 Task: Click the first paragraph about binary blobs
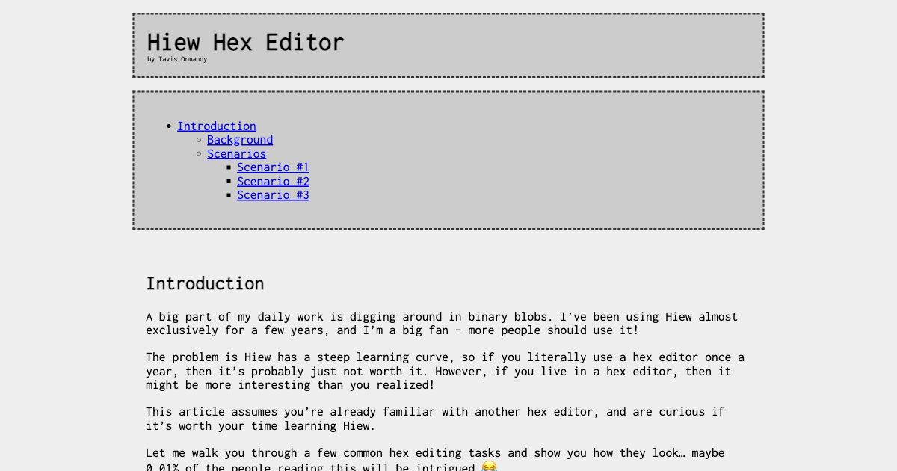click(441, 323)
